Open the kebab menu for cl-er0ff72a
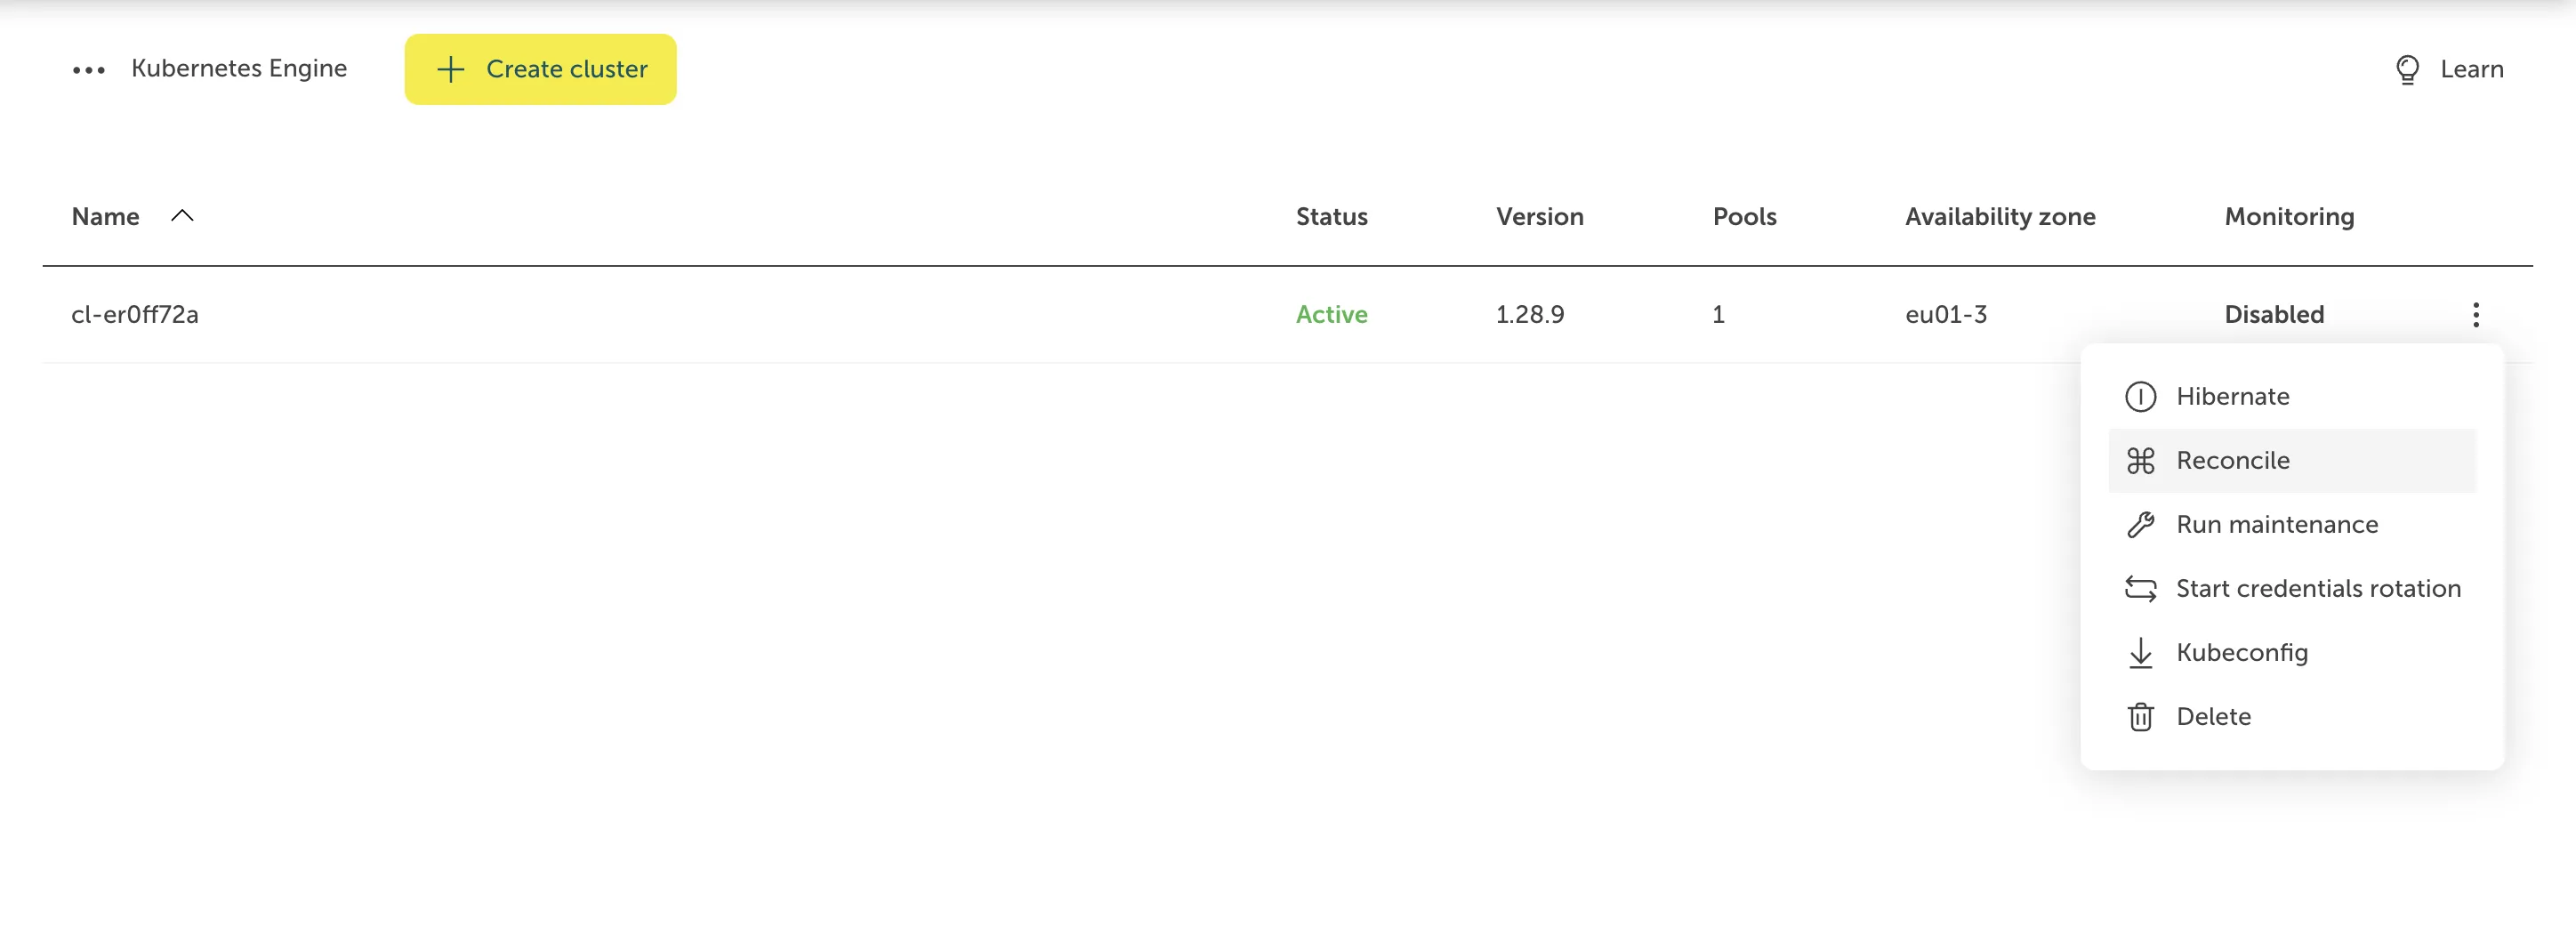Screen dimensions: 2576x934 (2476, 314)
